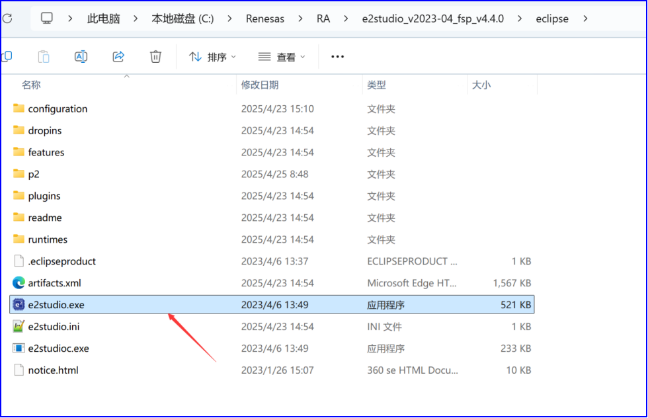
Task: Select the e2studio.ini file name
Action: pos(54,327)
